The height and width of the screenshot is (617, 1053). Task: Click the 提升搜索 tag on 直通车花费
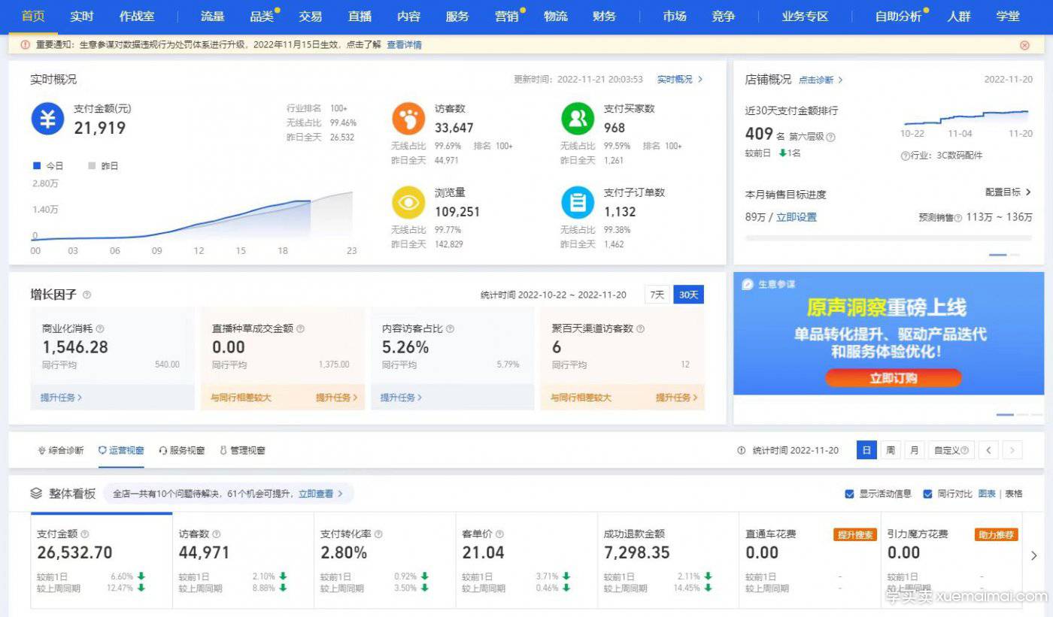(855, 534)
